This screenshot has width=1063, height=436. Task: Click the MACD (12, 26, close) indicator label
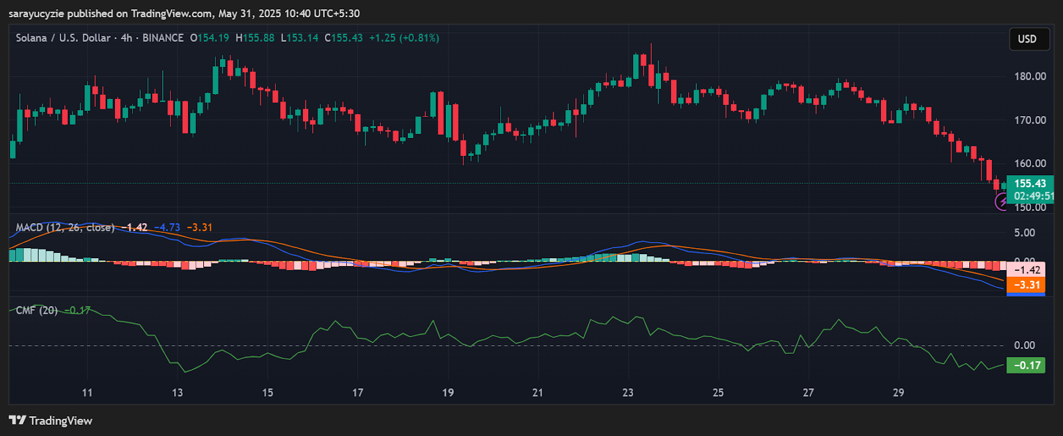coord(64,228)
